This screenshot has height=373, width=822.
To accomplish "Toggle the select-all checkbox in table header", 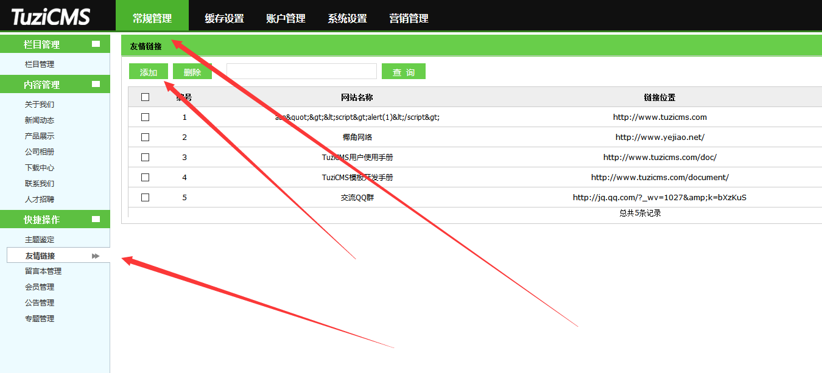I will coord(145,97).
